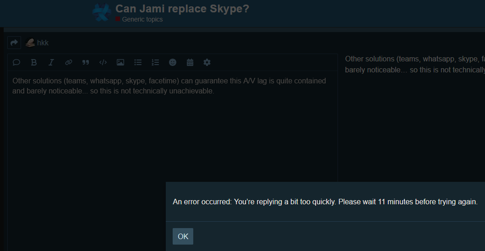The width and height of the screenshot is (485, 251).
Task: Open the emoji picker
Action: pyautogui.click(x=173, y=62)
